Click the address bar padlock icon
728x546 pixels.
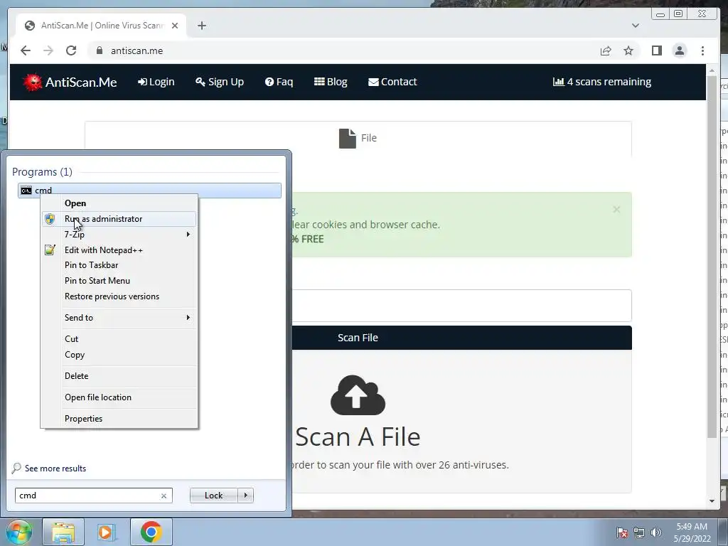point(100,50)
